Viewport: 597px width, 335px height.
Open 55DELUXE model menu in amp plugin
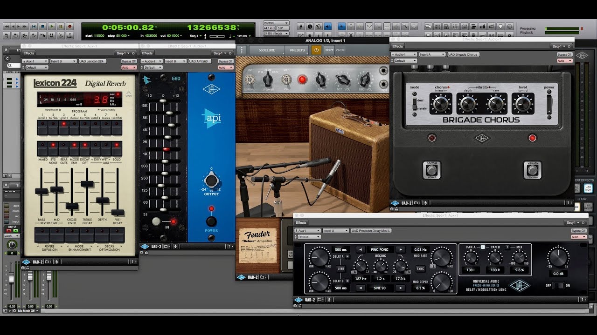pyautogui.click(x=267, y=50)
